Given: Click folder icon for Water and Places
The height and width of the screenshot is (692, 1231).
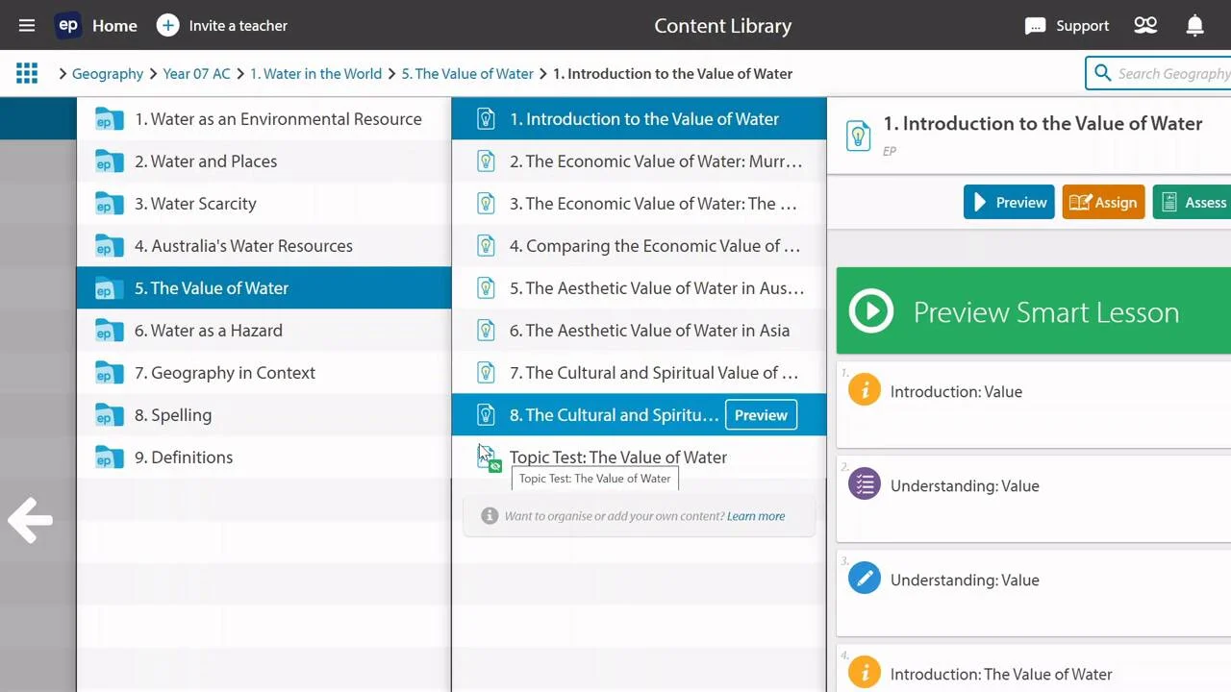Looking at the screenshot, I should tap(110, 161).
